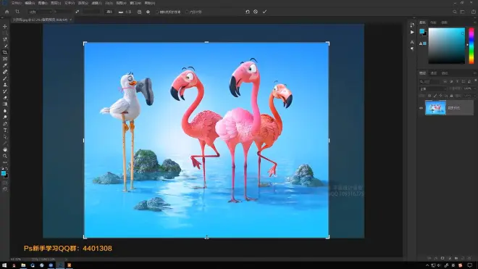
Task: Toggle lock all padlock icon
Action: point(451,96)
